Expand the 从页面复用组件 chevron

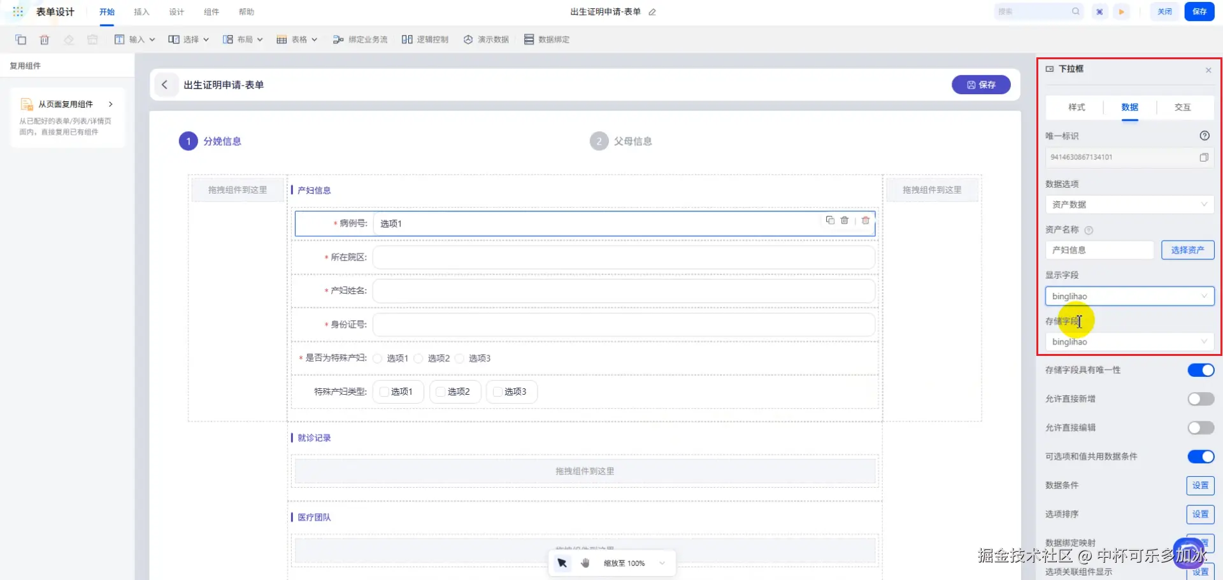click(111, 104)
